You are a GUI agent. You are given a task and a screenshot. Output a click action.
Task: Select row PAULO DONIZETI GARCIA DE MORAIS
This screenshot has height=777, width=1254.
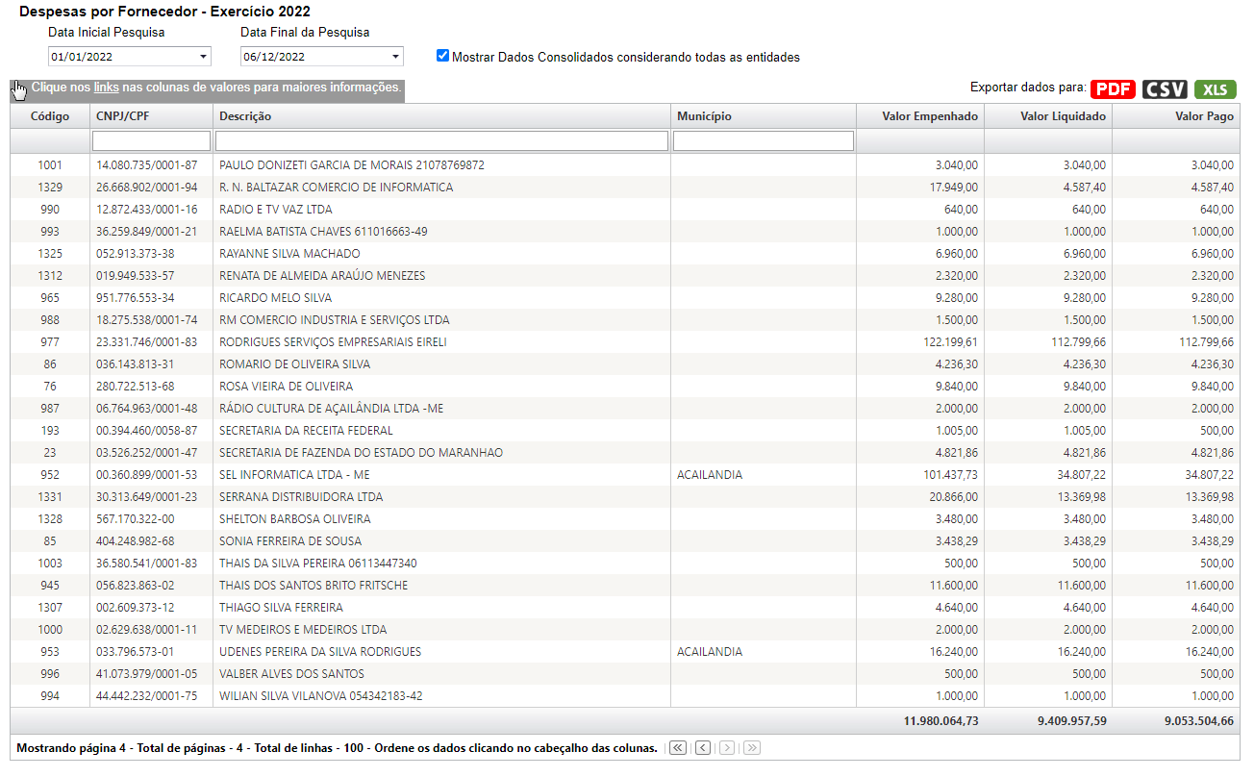(x=625, y=165)
